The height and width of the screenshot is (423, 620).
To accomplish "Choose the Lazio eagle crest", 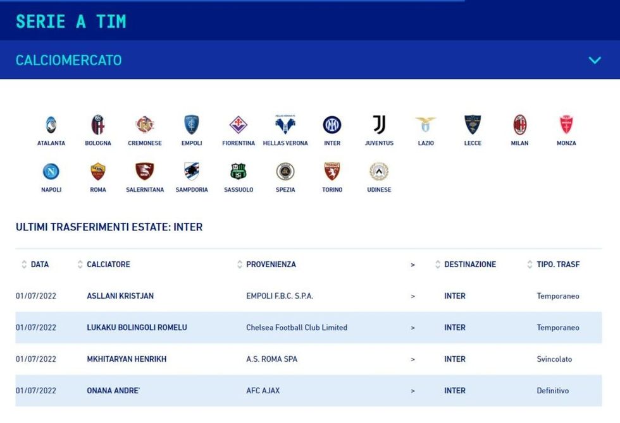I will [x=426, y=125].
